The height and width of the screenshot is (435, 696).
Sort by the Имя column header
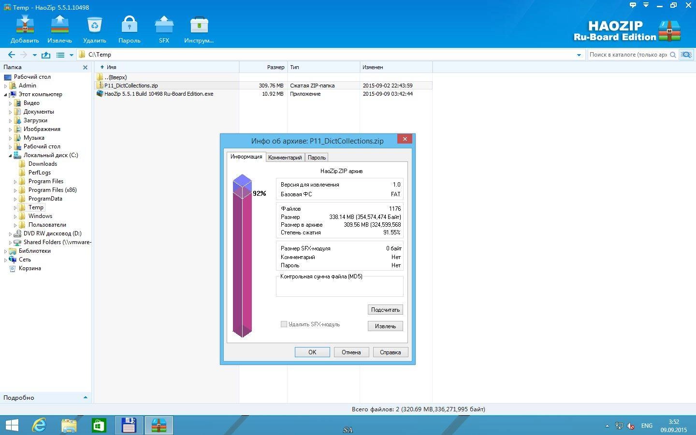click(x=167, y=67)
